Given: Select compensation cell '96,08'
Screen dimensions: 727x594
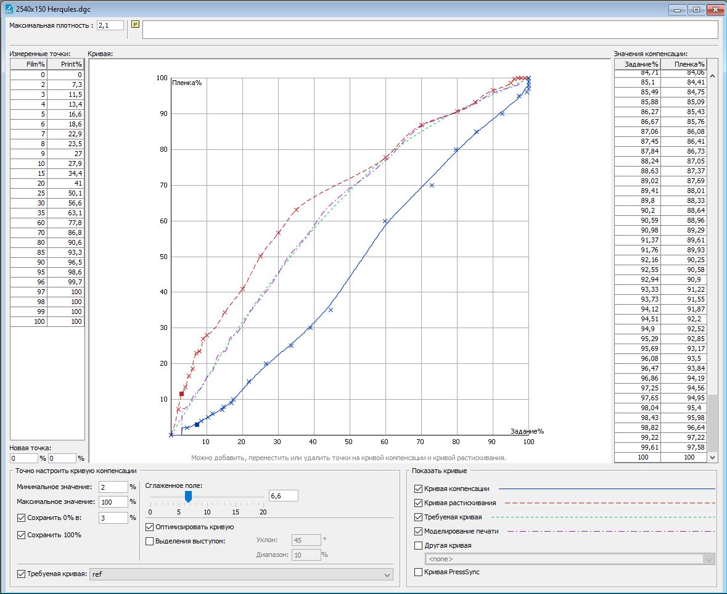Looking at the screenshot, I should [638, 358].
